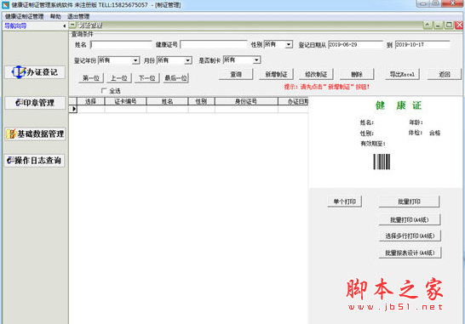This screenshot has width=465, height=324.
Task: Open 操作日志查询 in the sidebar
Action: pyautogui.click(x=35, y=161)
